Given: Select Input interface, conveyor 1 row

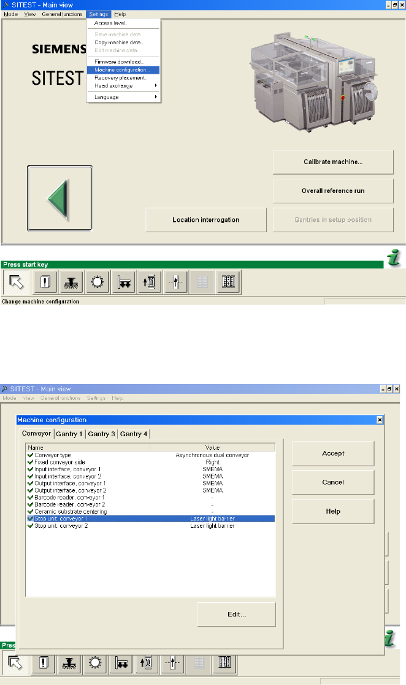Looking at the screenshot, I should (x=150, y=469).
